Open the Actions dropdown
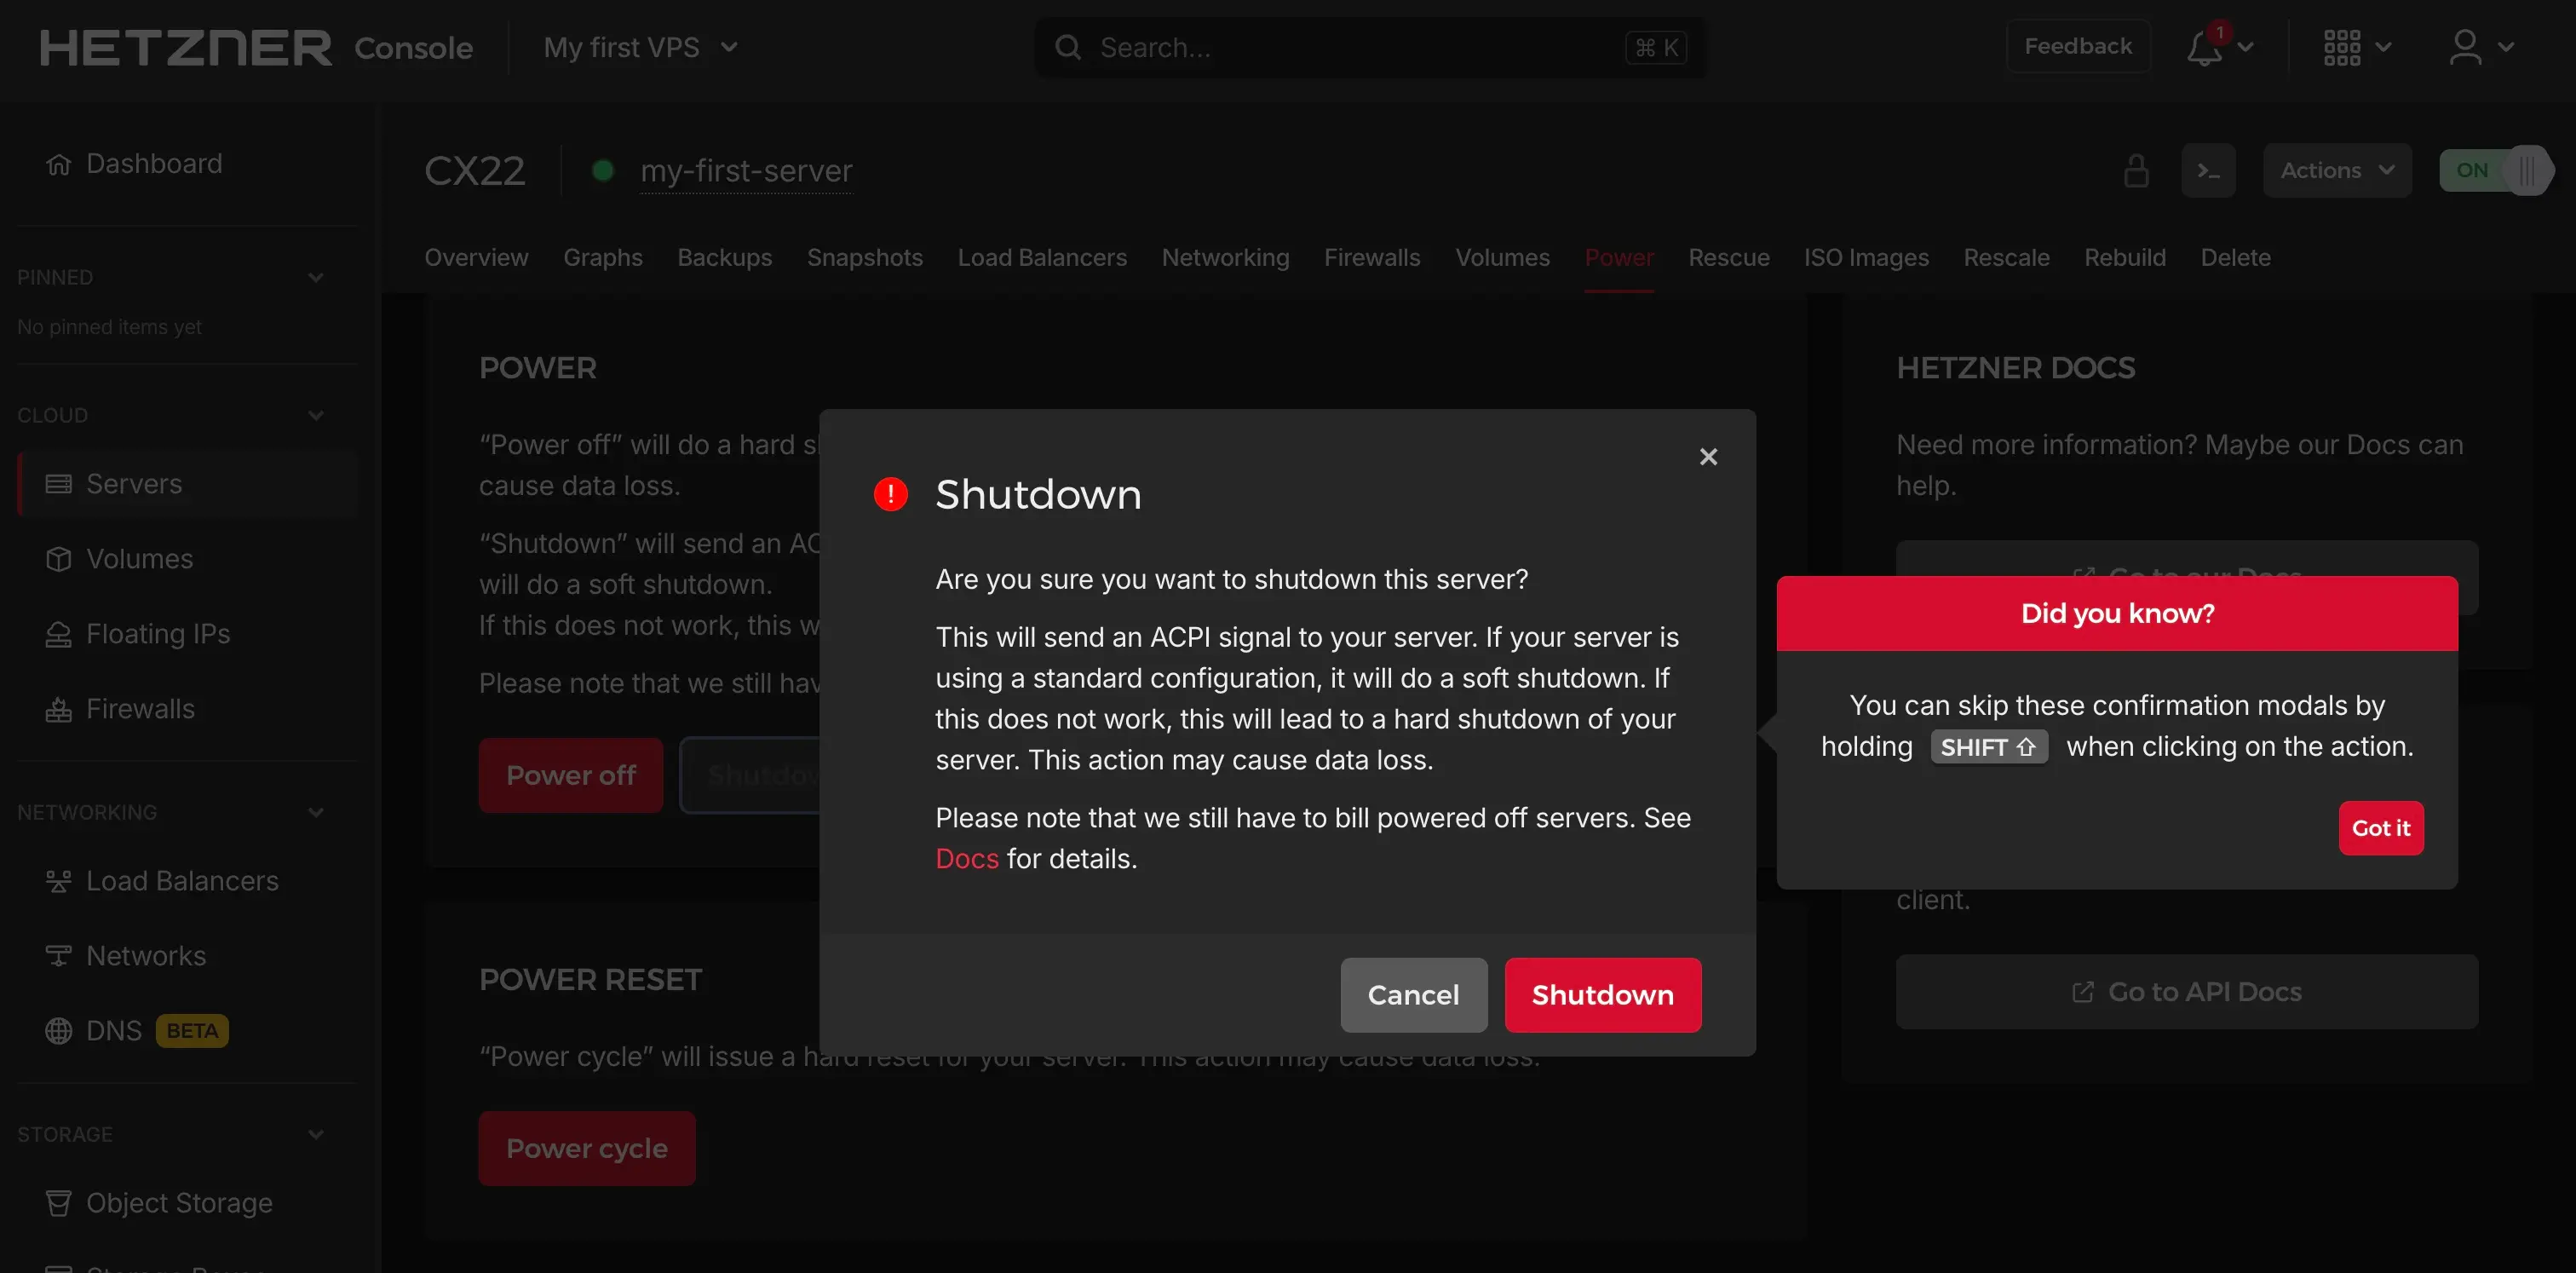This screenshot has width=2576, height=1273. point(2336,170)
